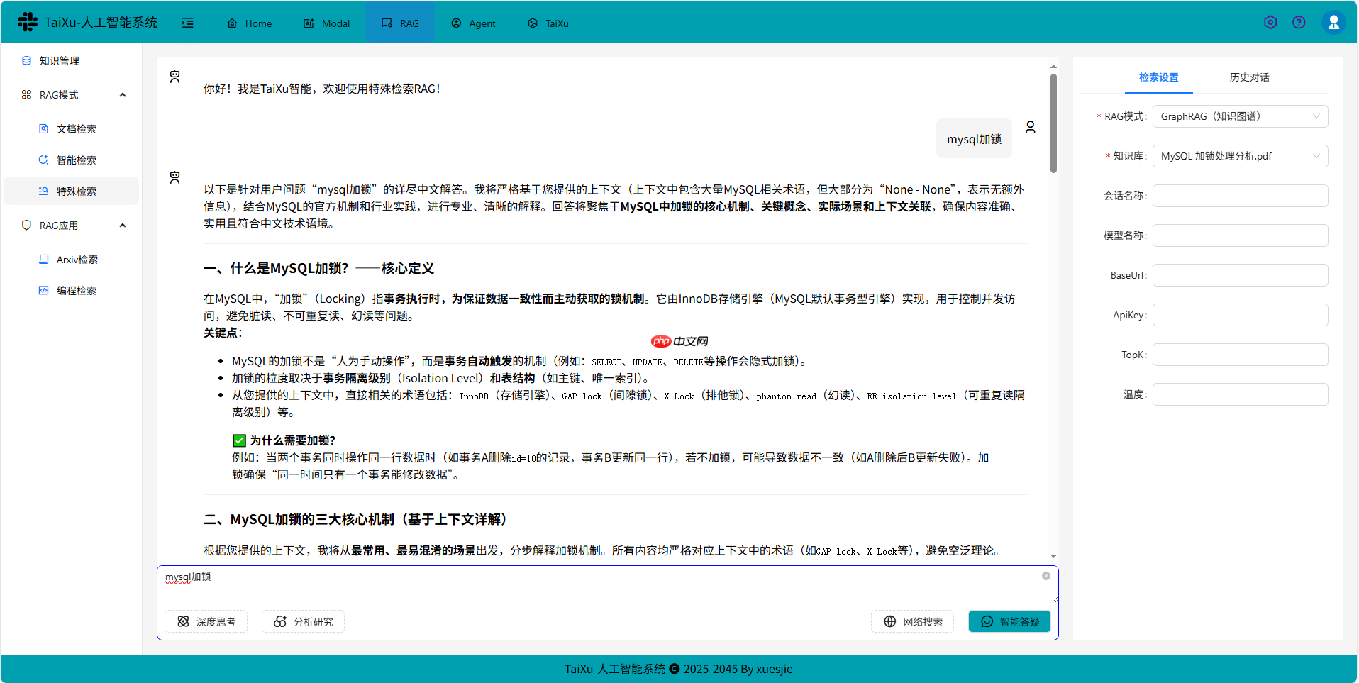Open the RAG模式 dropdown showing GraphRAG
Screen dimensions: 1359x683
click(x=1239, y=116)
